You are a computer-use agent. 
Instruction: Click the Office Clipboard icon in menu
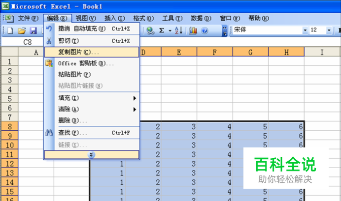[49, 63]
